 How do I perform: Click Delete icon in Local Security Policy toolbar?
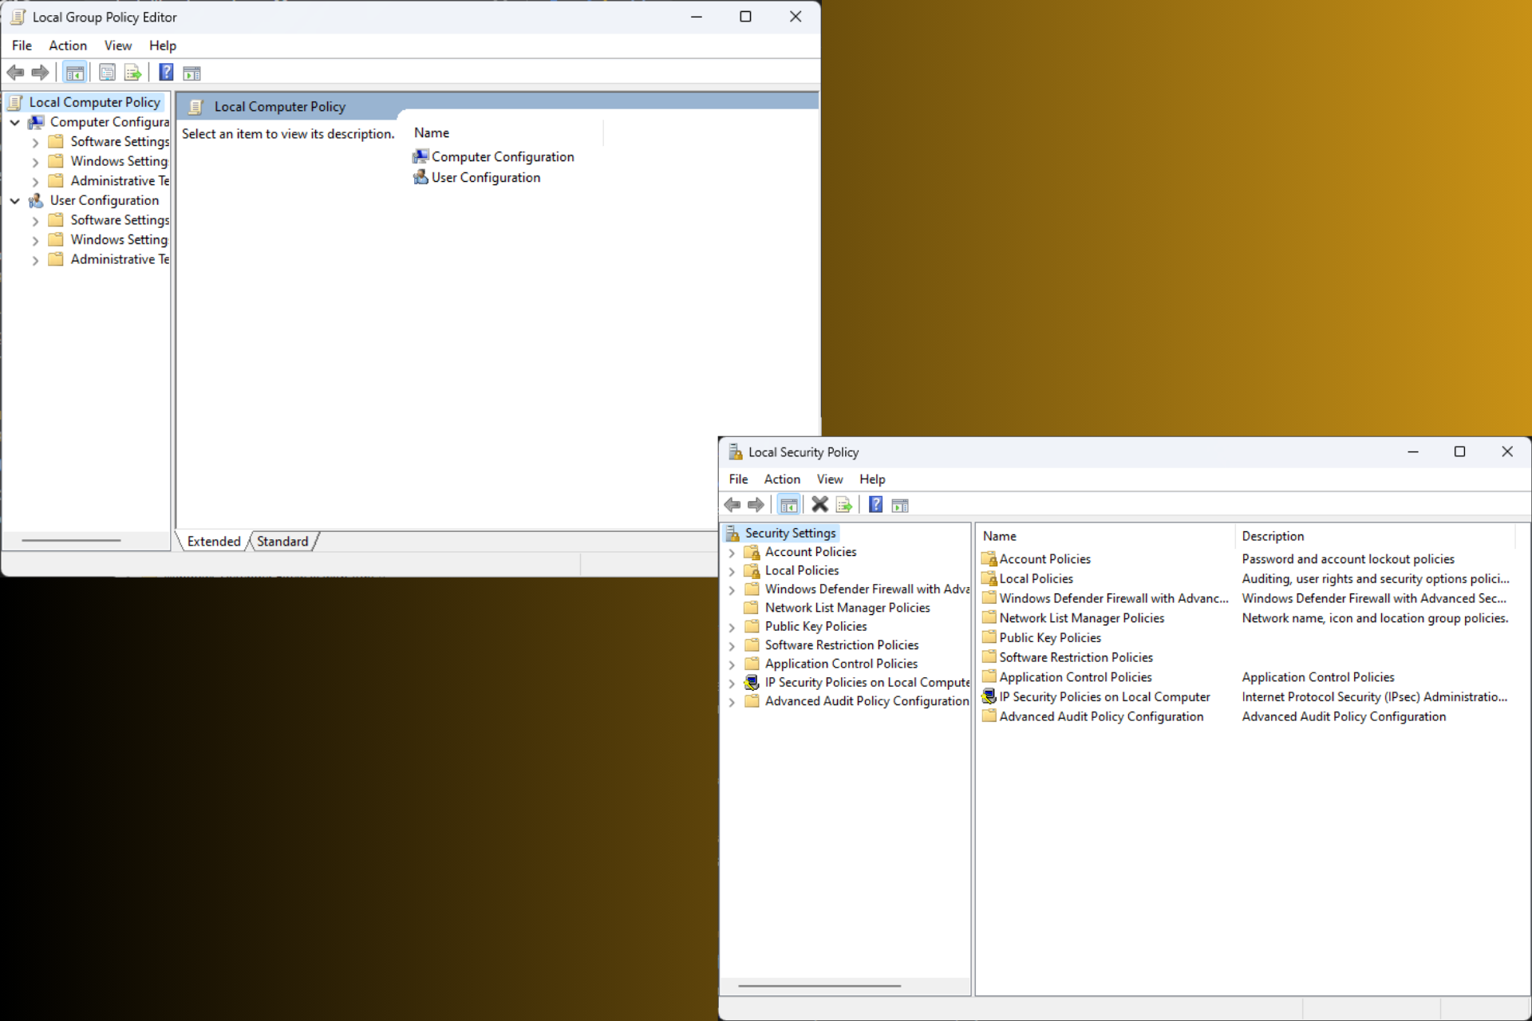pyautogui.click(x=819, y=504)
